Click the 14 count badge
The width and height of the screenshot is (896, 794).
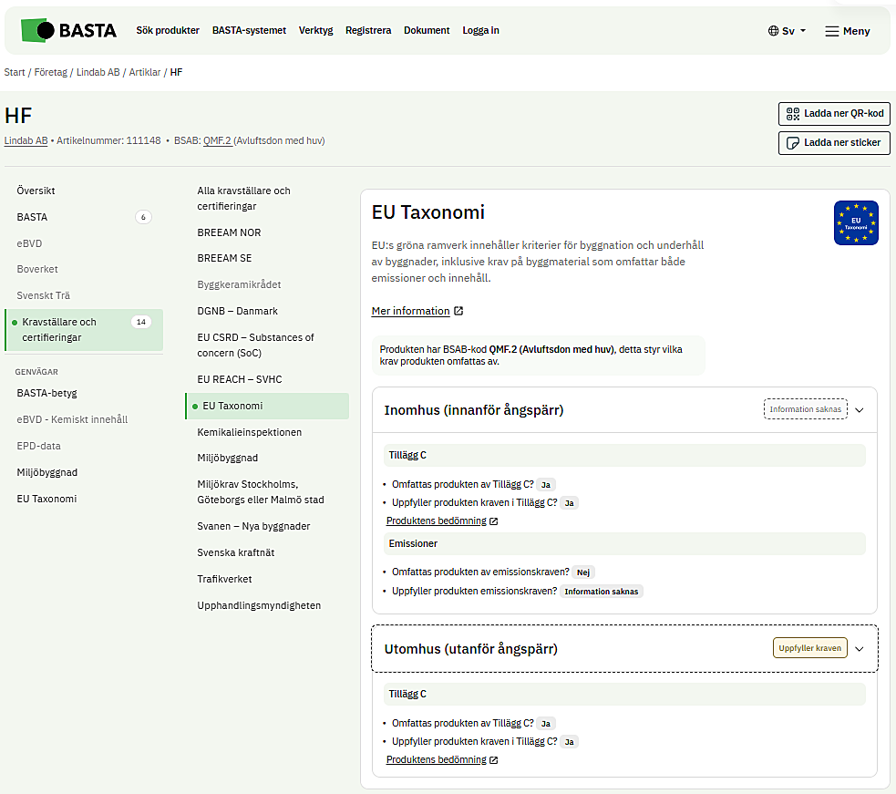tap(141, 323)
